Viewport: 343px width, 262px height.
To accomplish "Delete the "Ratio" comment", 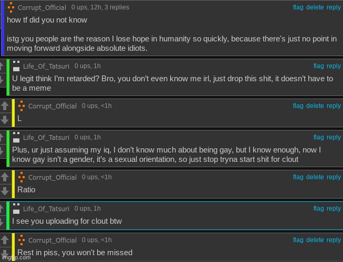I will [x=315, y=177].
